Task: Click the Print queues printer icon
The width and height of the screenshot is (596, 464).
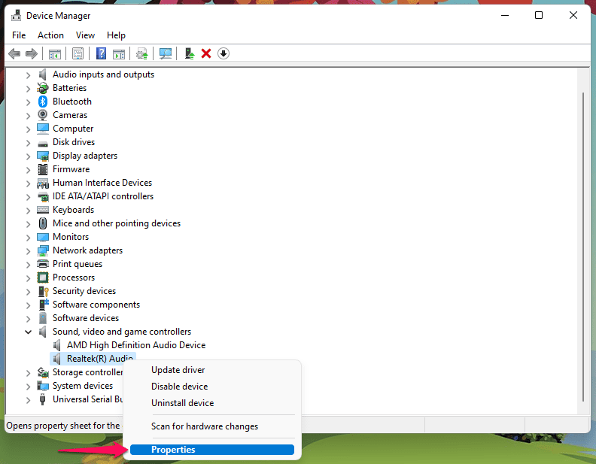Action: [43, 264]
